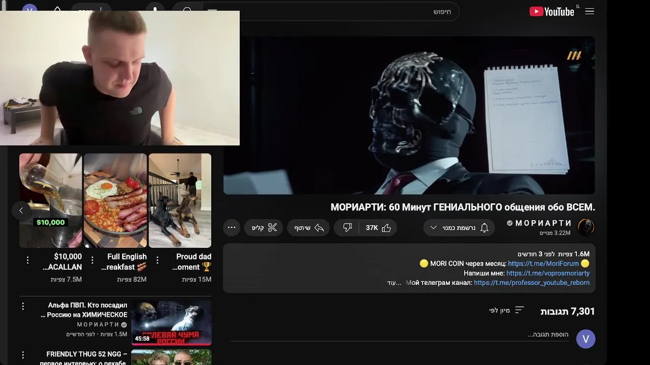The width and height of the screenshot is (650, 365).
Task: Click the 7,301 תגובות comments heading
Action: pyautogui.click(x=567, y=311)
